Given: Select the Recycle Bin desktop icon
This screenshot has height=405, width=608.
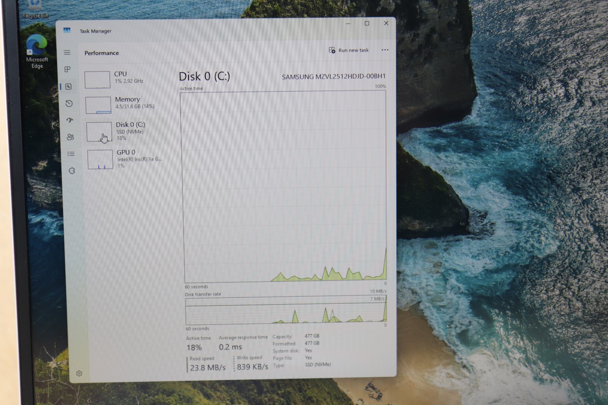Looking at the screenshot, I should click(x=35, y=9).
